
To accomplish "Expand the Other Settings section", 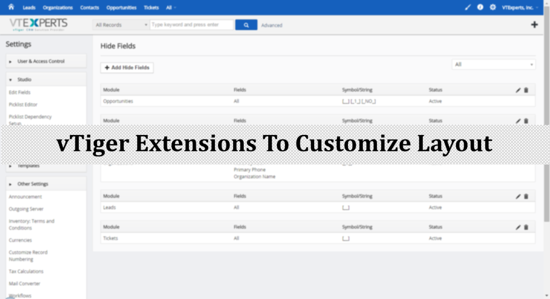I will point(46,184).
